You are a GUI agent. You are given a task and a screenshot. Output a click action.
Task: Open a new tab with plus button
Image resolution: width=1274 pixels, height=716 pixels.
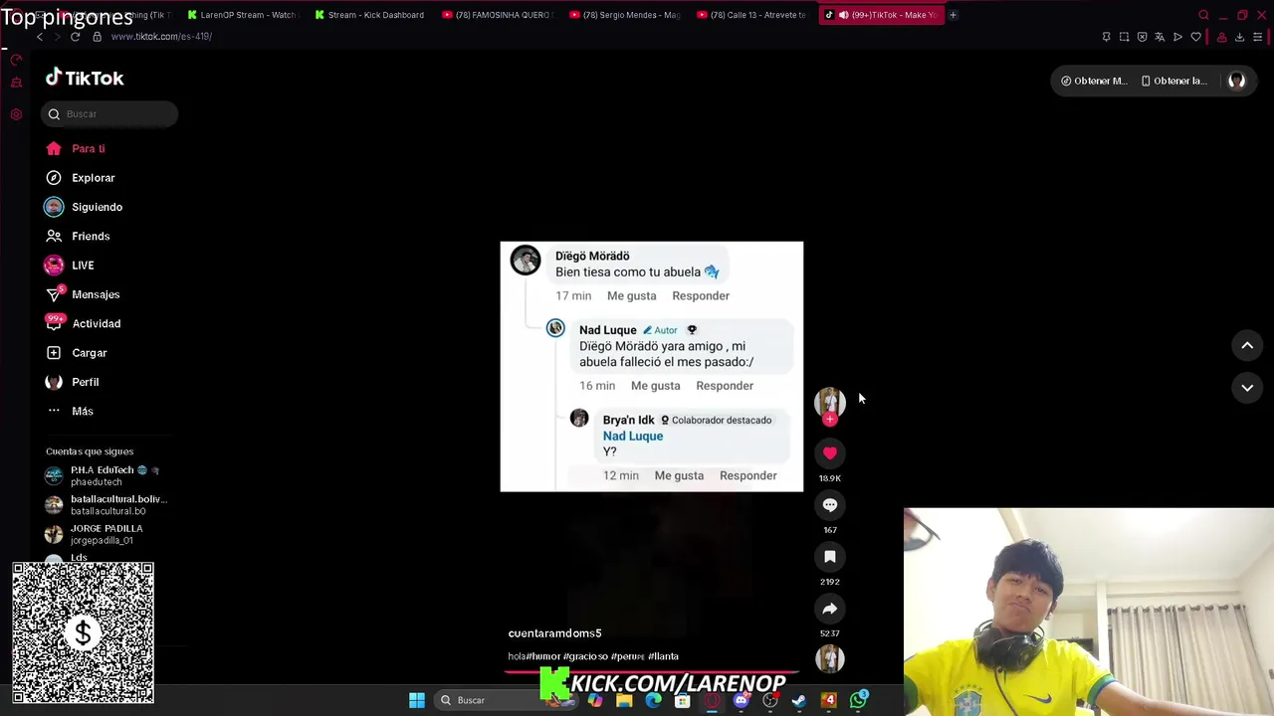[953, 15]
